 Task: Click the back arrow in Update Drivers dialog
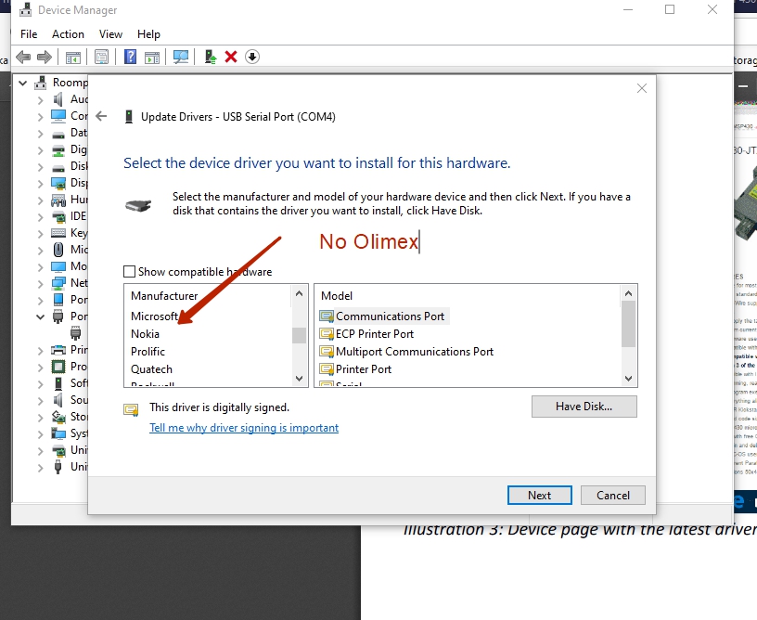pos(102,117)
